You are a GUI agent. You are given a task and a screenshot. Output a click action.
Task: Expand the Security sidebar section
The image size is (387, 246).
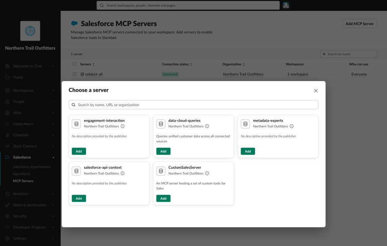click(x=53, y=216)
